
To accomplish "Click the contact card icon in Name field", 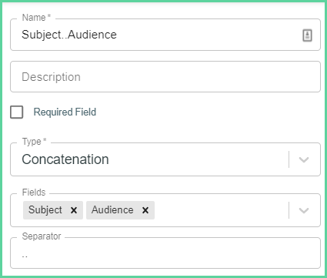I will (307, 35).
